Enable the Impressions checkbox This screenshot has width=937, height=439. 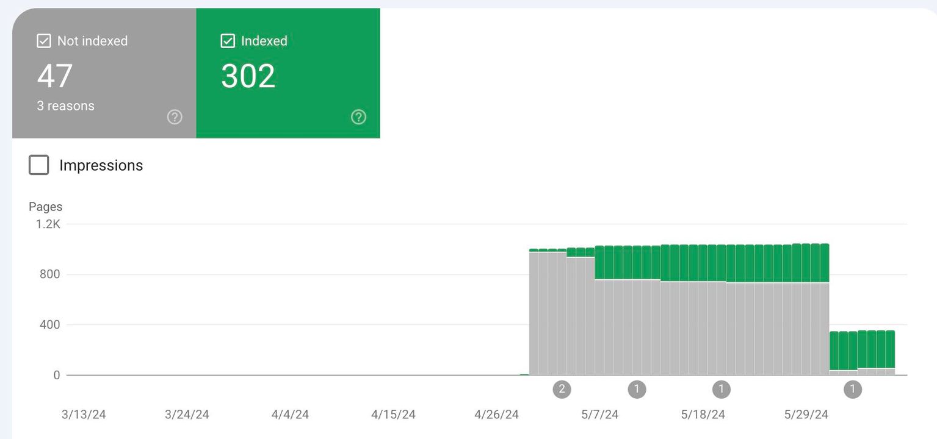(39, 165)
